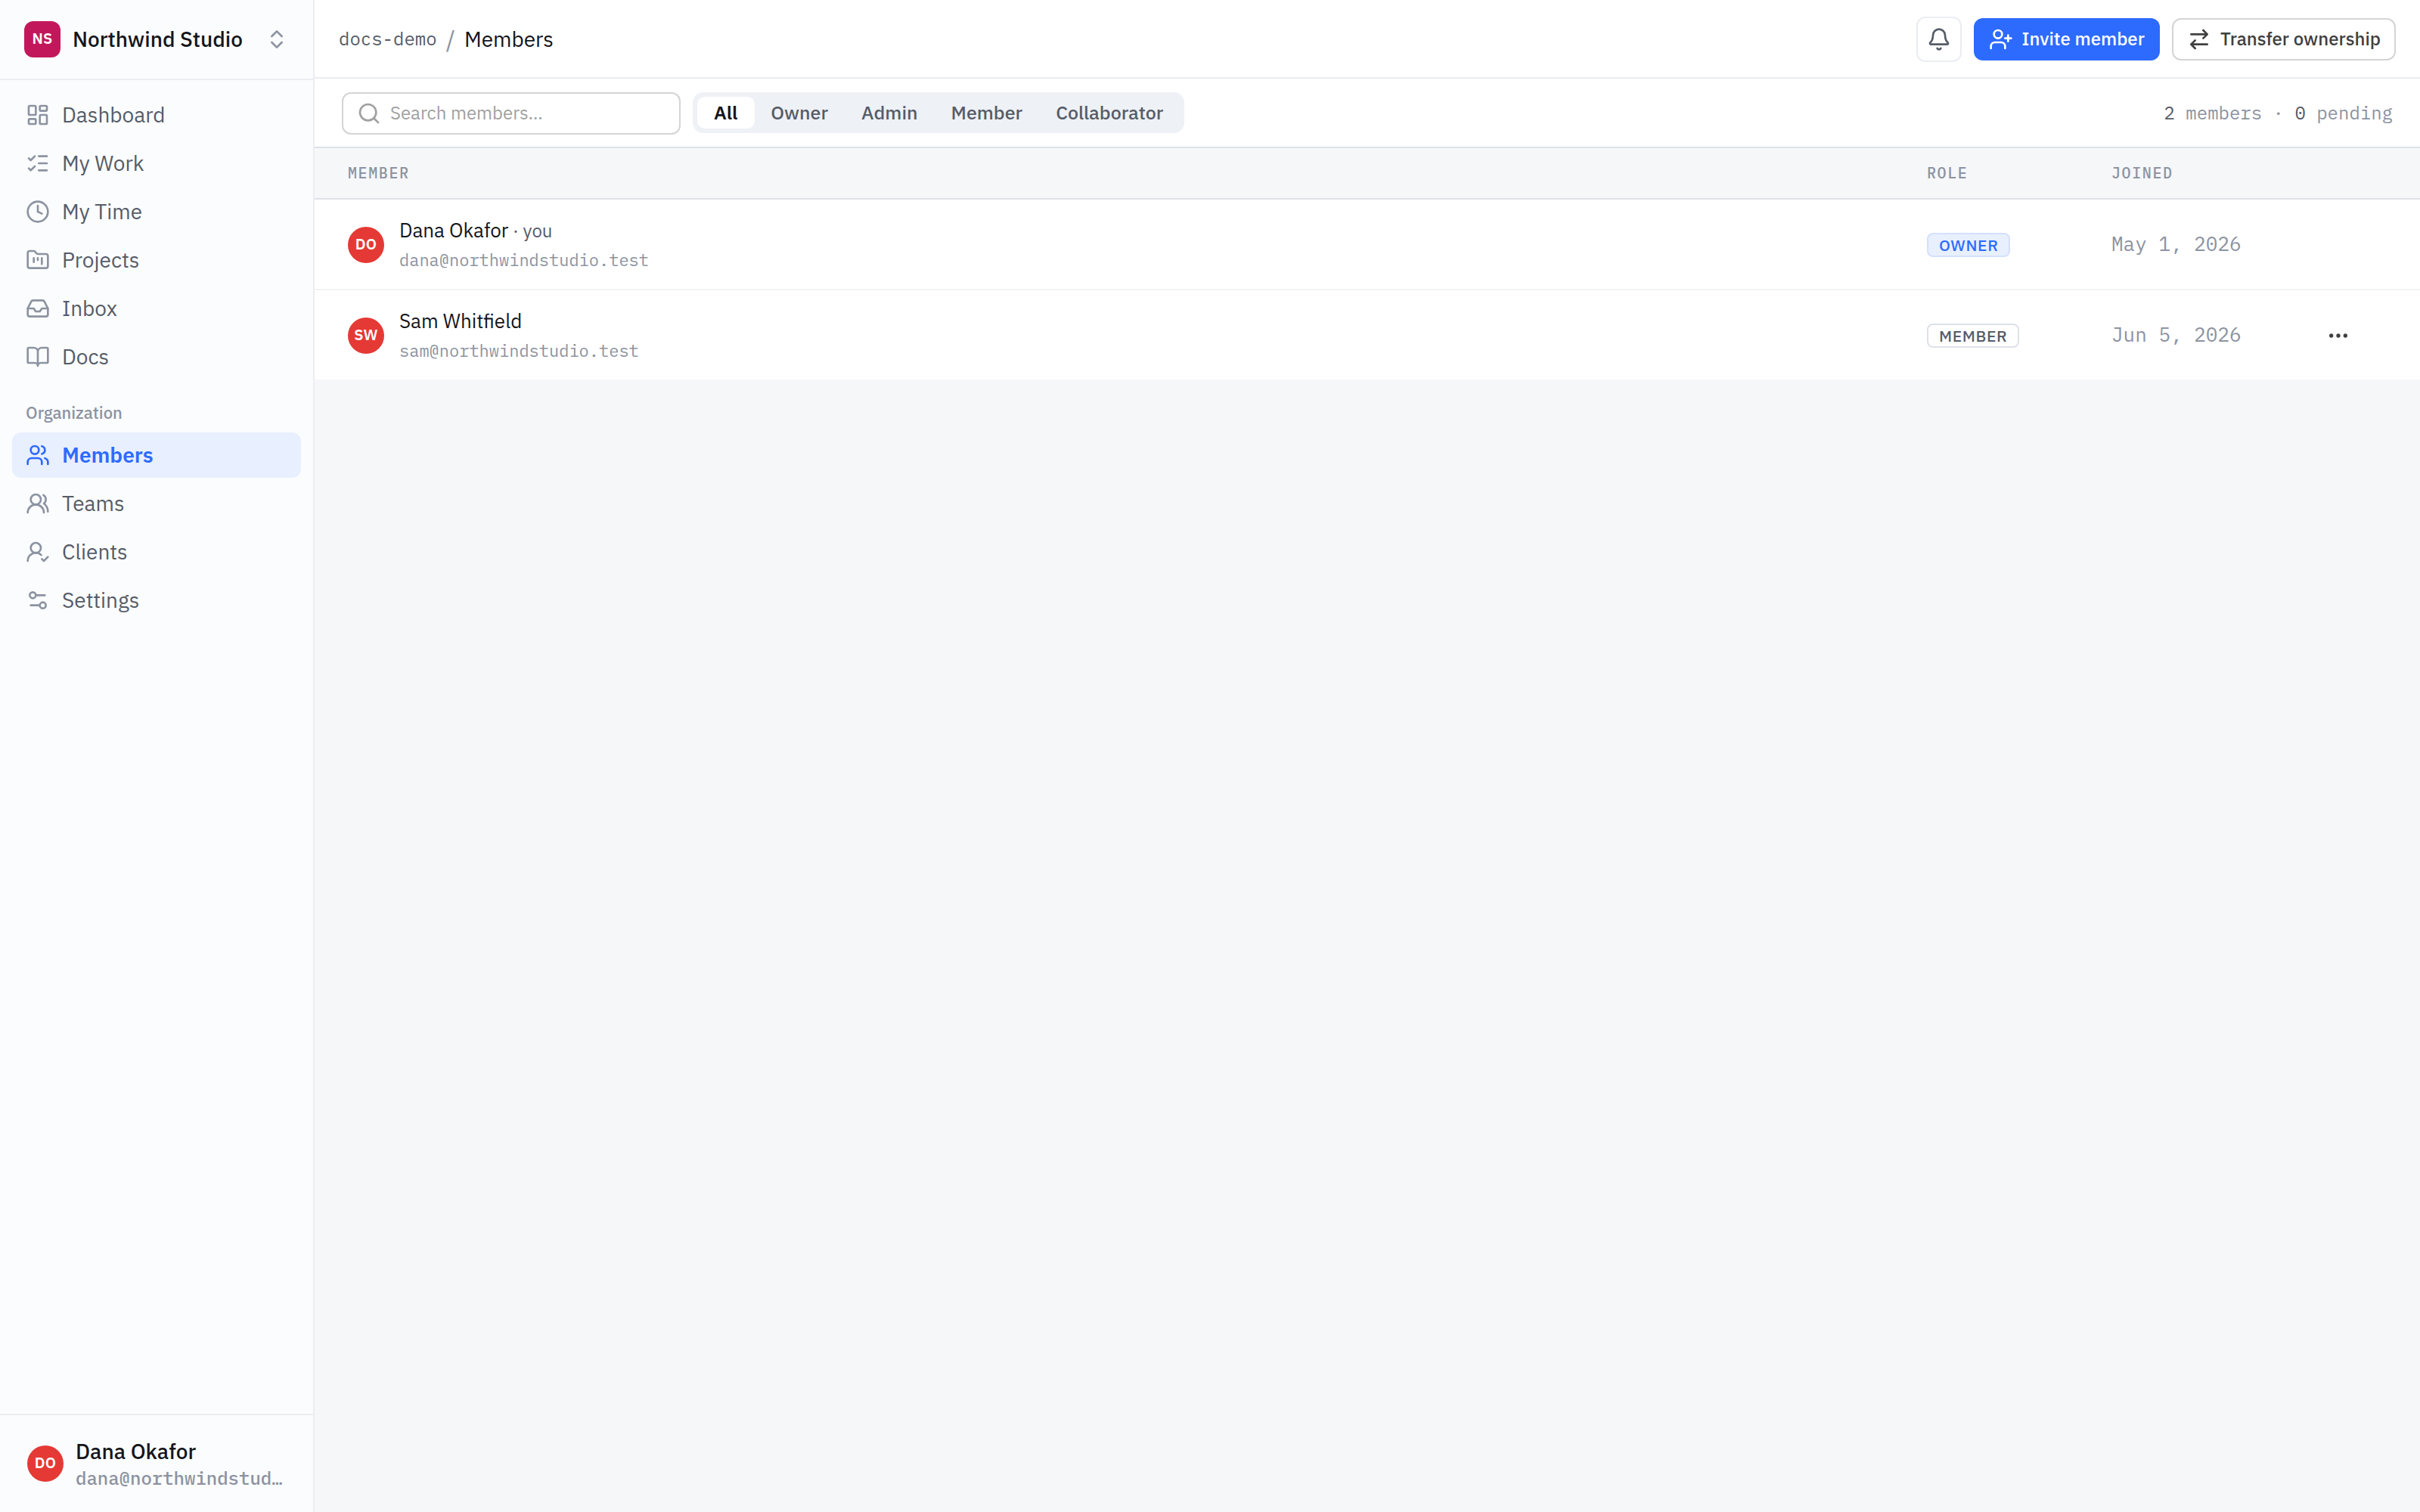Screen dimensions: 2420x1512
Task: Click the My Work checklist icon
Action: [38, 163]
